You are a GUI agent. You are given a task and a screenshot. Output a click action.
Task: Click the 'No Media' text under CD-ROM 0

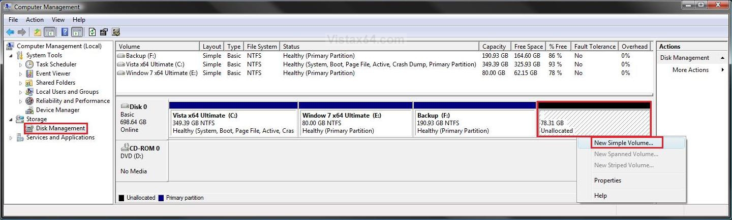(x=134, y=171)
